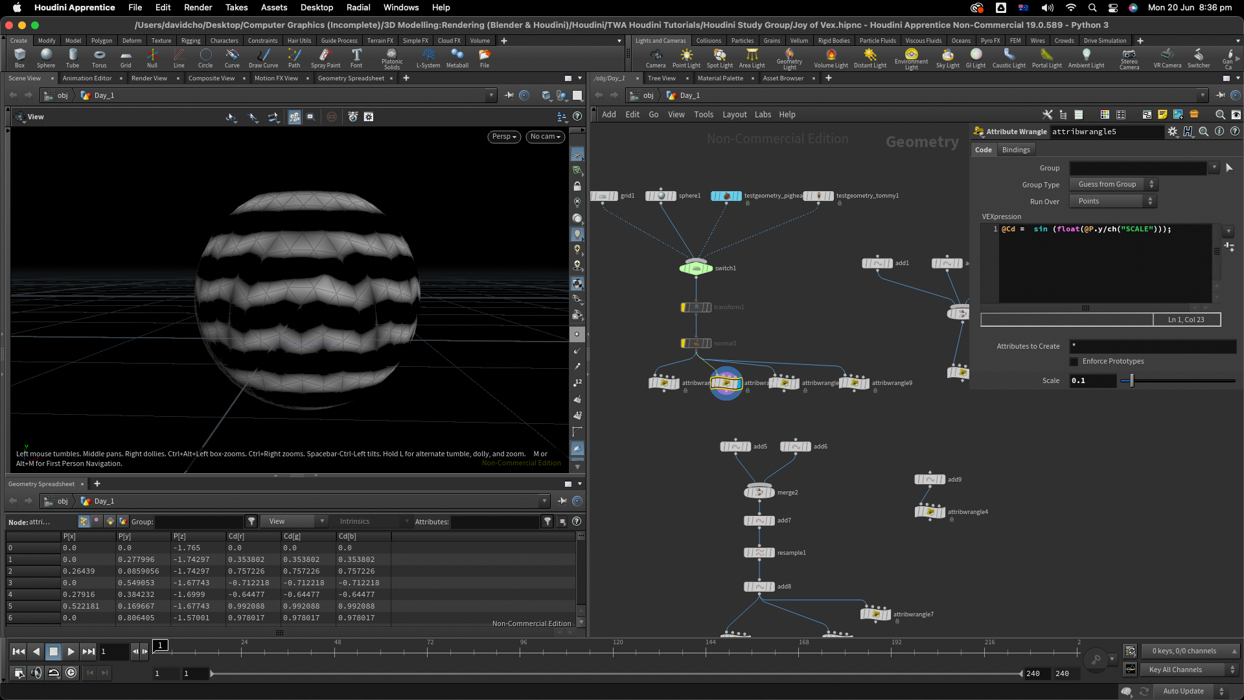Open the Render menu
The image size is (1244, 700).
pos(198,8)
